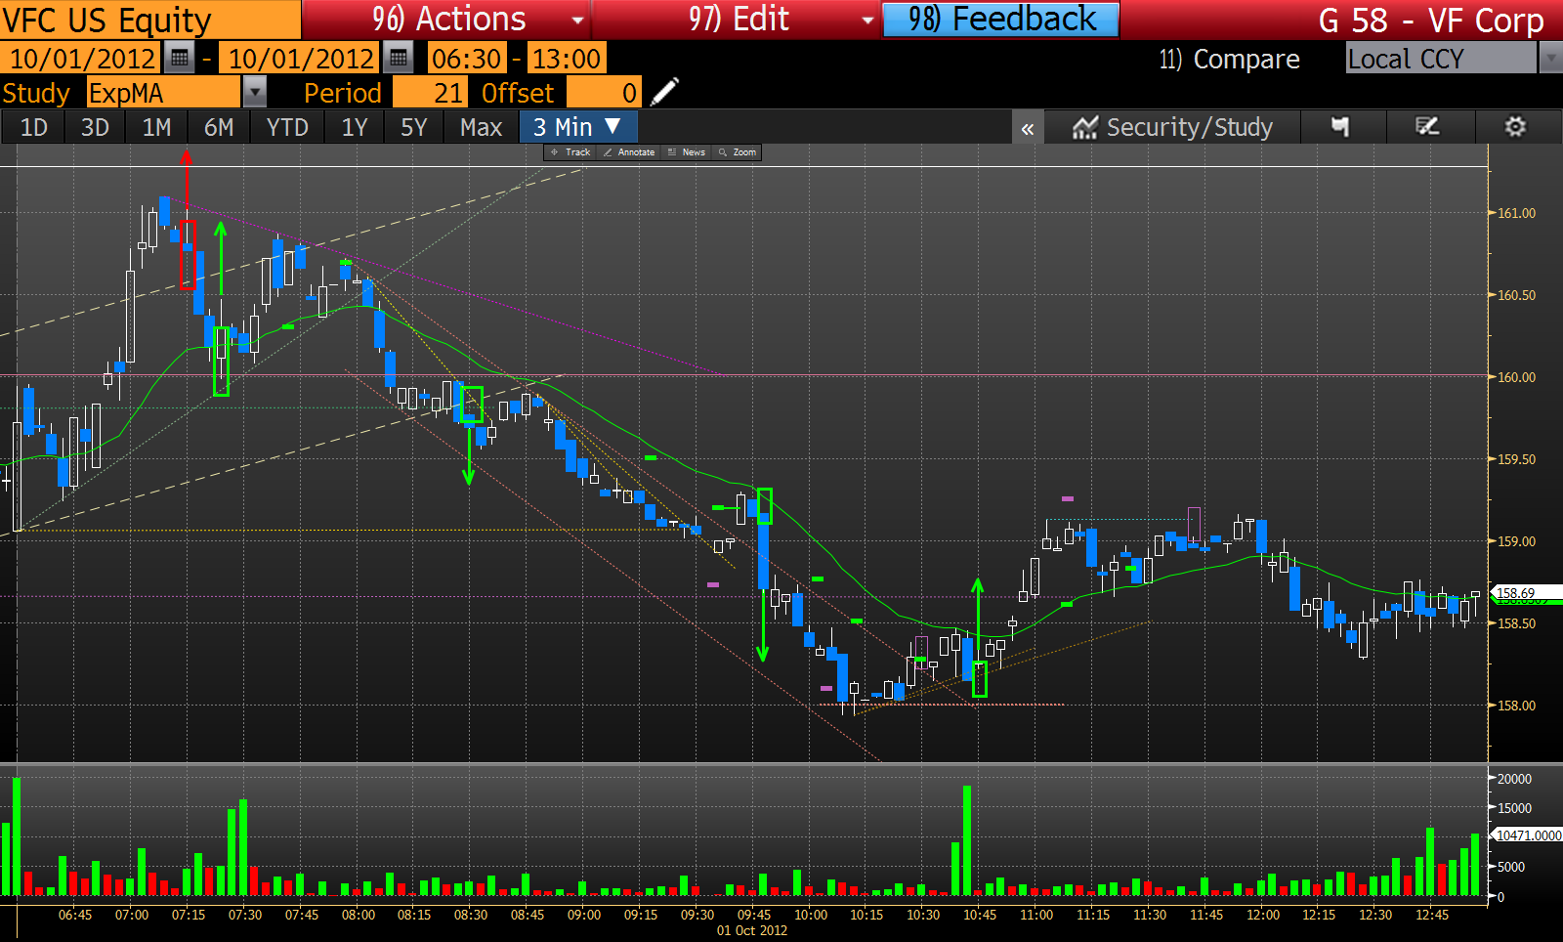Screen dimensions: 1563x942
Task: Click the start date field
Action: point(82,59)
